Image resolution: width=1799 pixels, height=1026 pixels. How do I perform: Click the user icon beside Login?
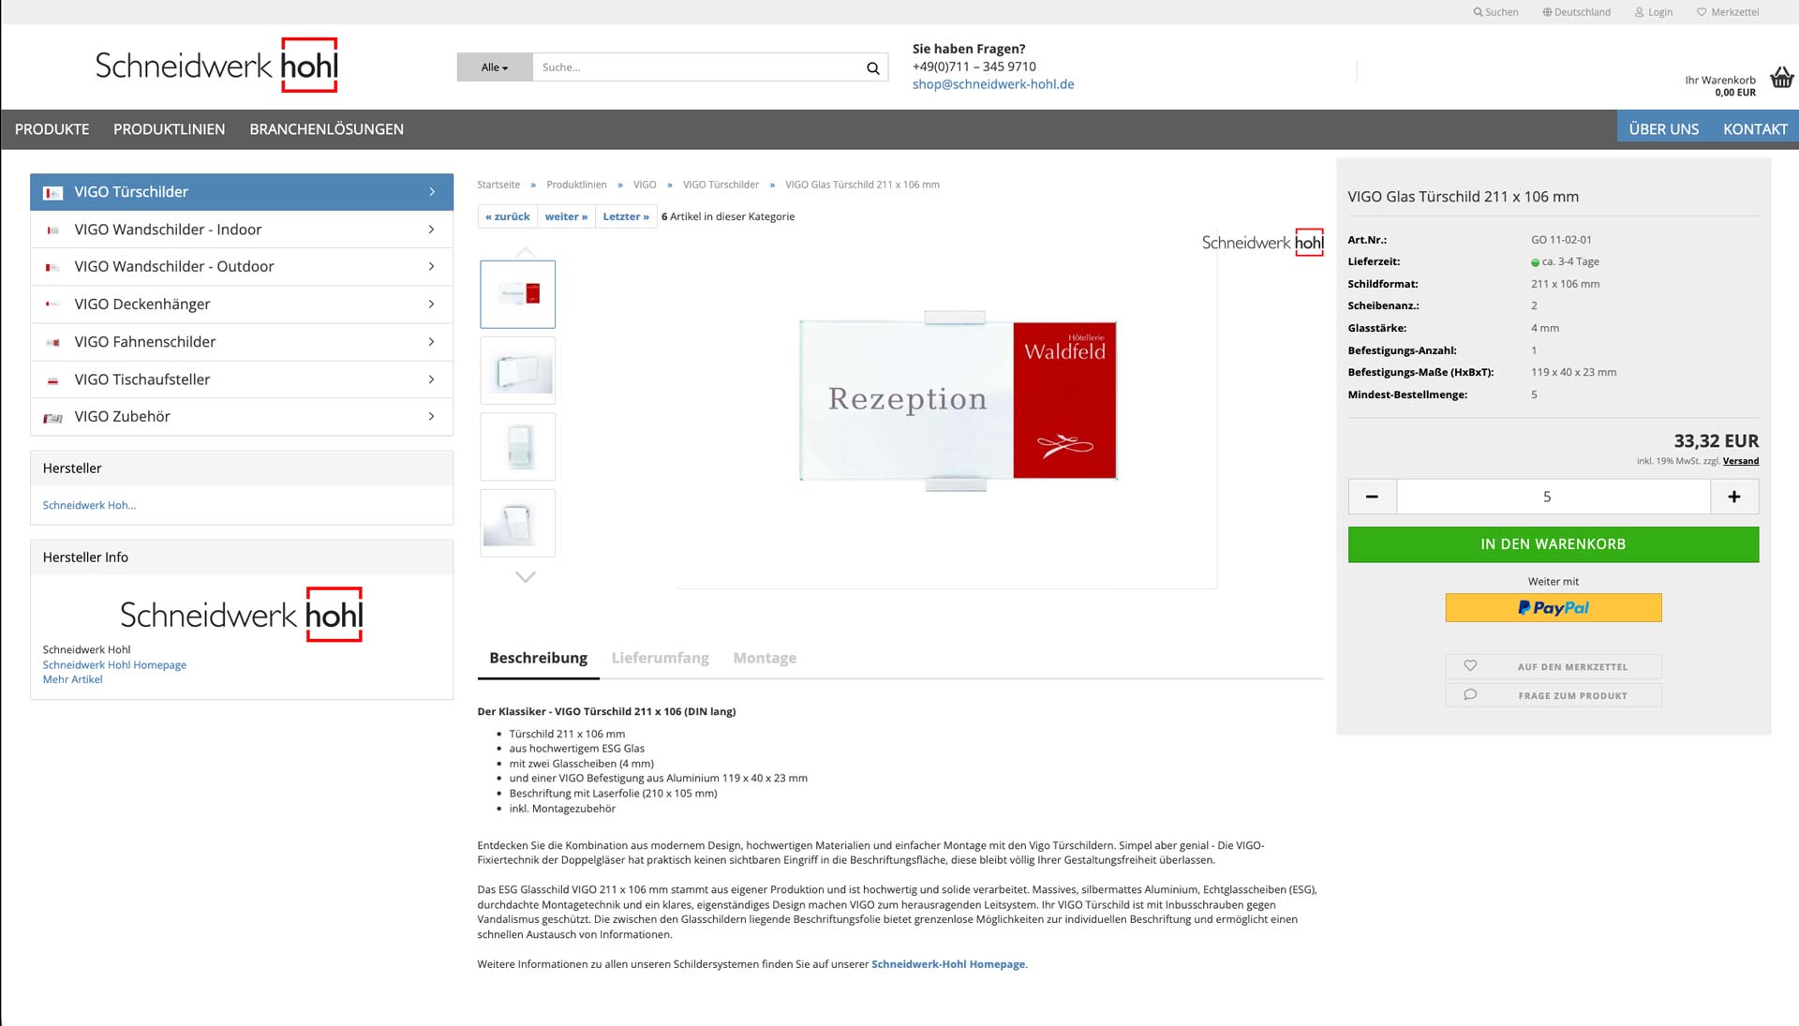click(x=1640, y=12)
